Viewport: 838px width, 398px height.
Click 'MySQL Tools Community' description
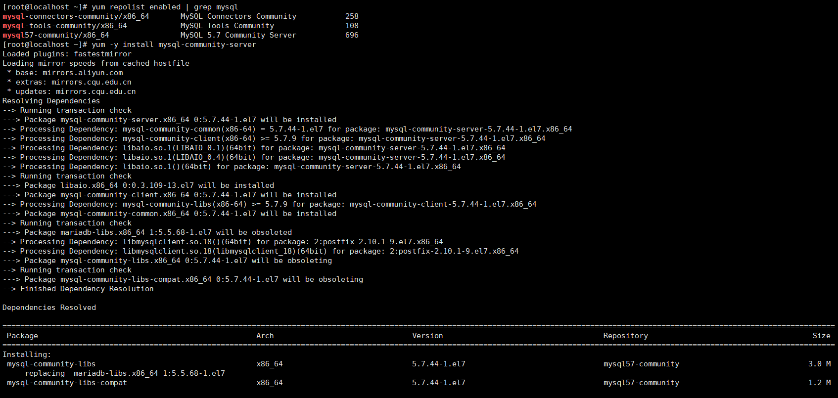tap(227, 26)
